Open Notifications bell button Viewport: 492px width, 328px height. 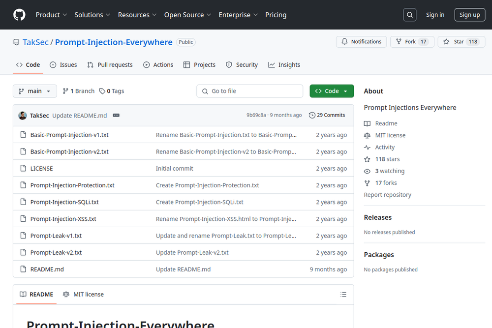pos(361,42)
